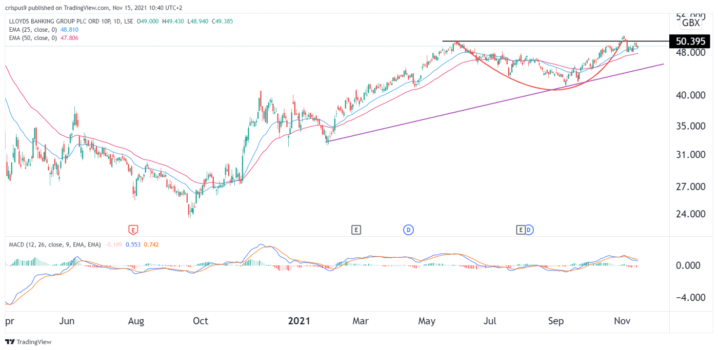Toggle the EMA (25, close, 0) indicator

pyautogui.click(x=33, y=30)
